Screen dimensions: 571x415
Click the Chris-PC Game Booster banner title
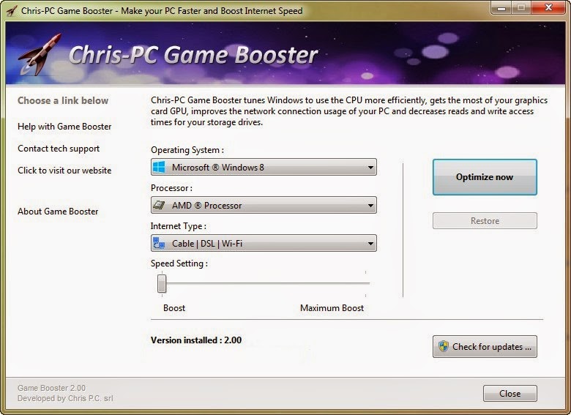[193, 55]
